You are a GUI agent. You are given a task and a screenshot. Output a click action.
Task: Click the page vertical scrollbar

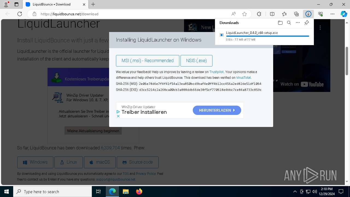pyautogui.click(x=347, y=61)
